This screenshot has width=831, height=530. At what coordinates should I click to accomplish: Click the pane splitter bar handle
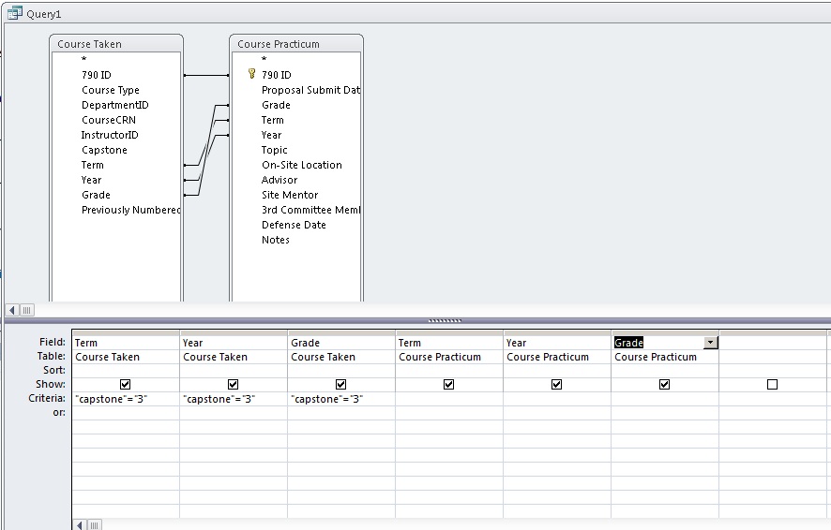445,320
